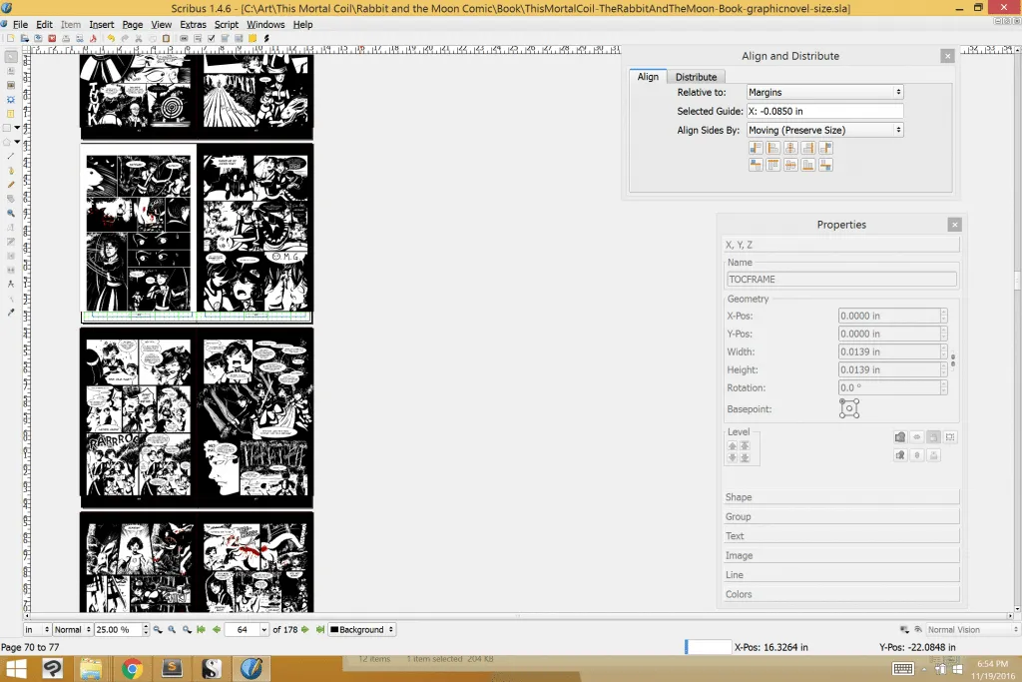Click the Undo arrow in toolbar
Image resolution: width=1022 pixels, height=682 pixels.
[x=111, y=38]
